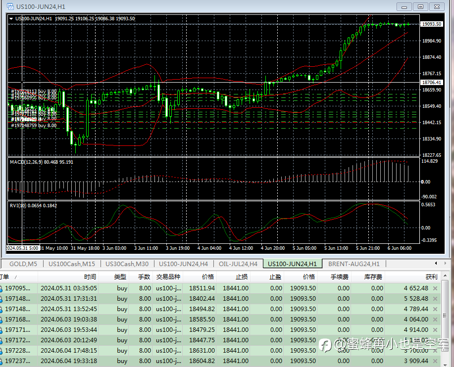Screen dimensions: 454x367
Task: Click the 19093.50 price label on the scale
Action: (x=431, y=24)
